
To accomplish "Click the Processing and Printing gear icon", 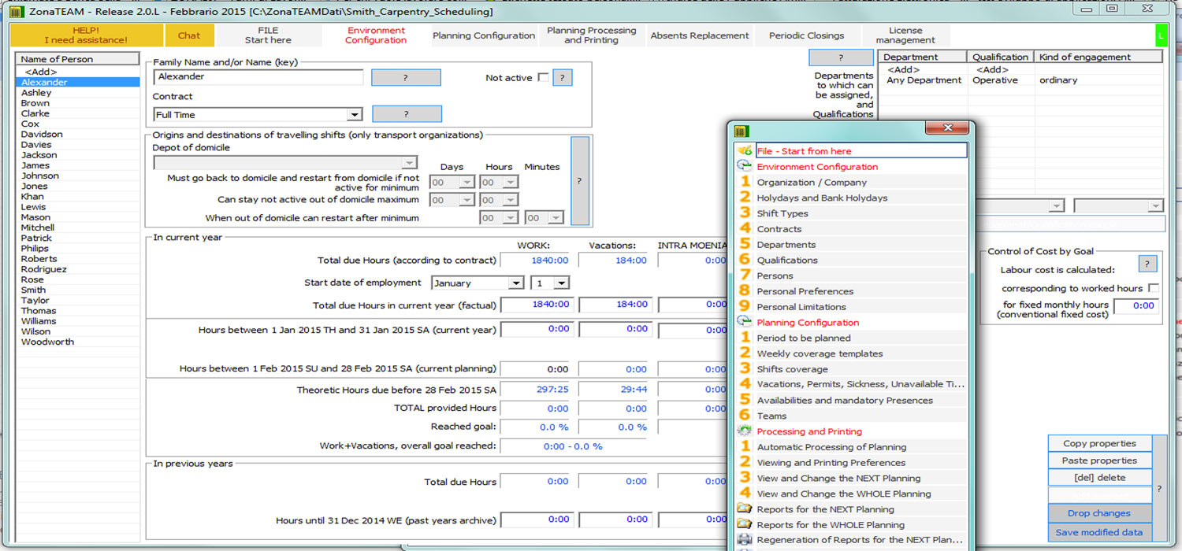I will click(744, 431).
